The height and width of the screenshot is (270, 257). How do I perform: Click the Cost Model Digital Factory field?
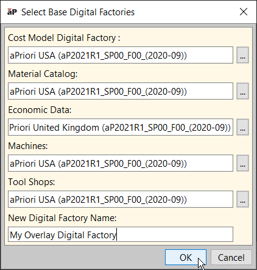[x=121, y=55]
